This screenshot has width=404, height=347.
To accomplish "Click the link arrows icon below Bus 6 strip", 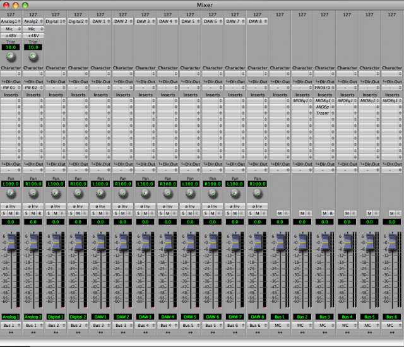I will [x=392, y=332].
